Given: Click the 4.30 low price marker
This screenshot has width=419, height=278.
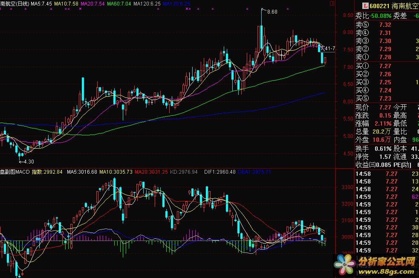Looking at the screenshot, I should 29,162.
